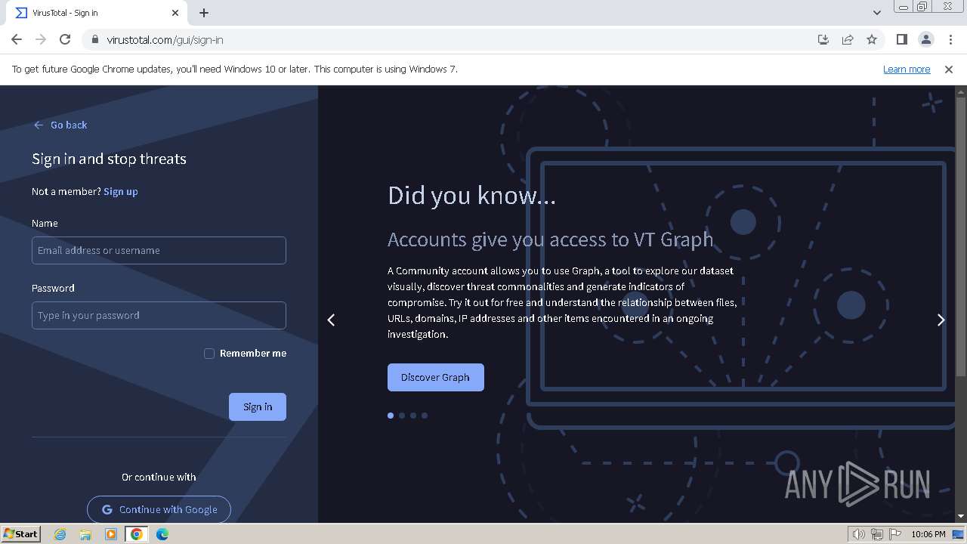Viewport: 967px width, 544px height.
Task: View site info lock icon
Action: (94, 39)
